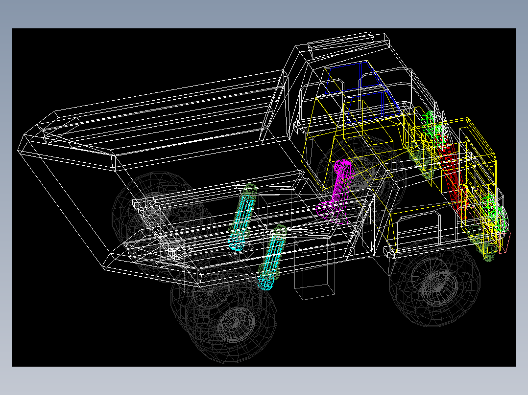
Task: Click the cyan hydraulic cylinder nearest the rear wheels
Action: (x=242, y=222)
